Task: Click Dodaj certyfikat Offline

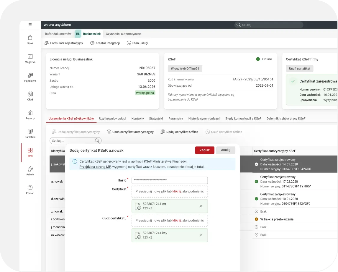Action: (x=179, y=132)
